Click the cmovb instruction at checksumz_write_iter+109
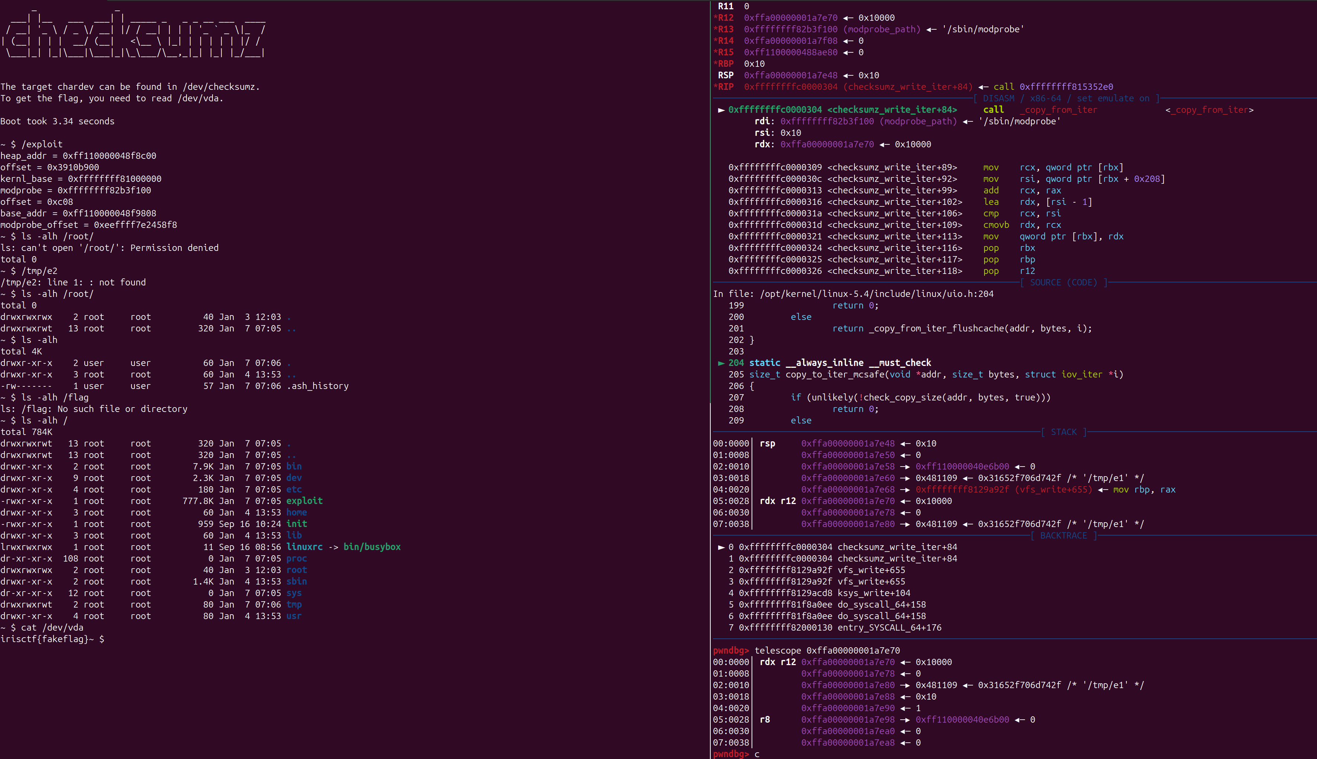Screen dimensions: 1317x759 (894, 225)
